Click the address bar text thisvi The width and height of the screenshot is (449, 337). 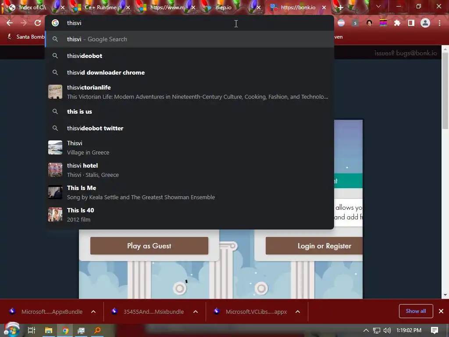[74, 23]
